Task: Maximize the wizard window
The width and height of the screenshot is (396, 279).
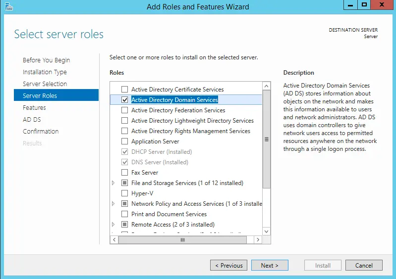Action: [364, 5]
